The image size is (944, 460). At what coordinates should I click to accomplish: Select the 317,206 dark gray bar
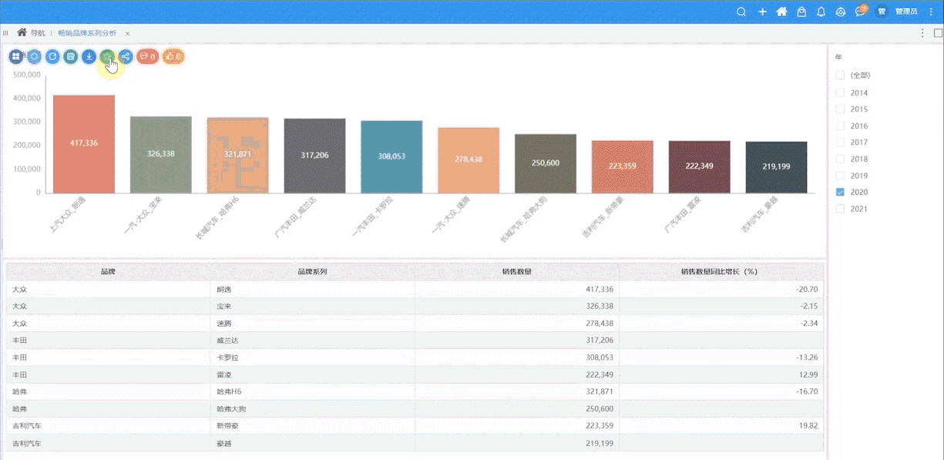pos(315,156)
